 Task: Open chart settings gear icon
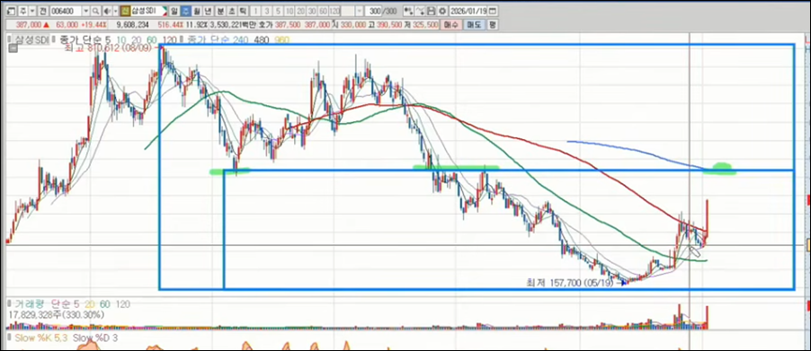442,11
